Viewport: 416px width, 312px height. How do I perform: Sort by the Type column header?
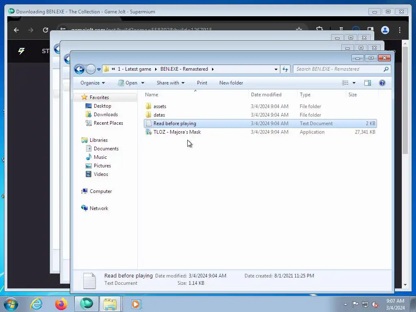(x=305, y=94)
